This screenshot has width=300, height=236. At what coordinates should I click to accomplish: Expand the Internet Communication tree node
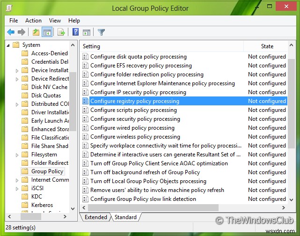(x=17, y=180)
